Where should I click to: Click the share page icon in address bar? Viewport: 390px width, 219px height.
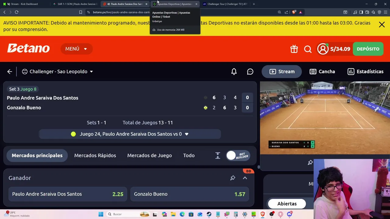(286, 12)
